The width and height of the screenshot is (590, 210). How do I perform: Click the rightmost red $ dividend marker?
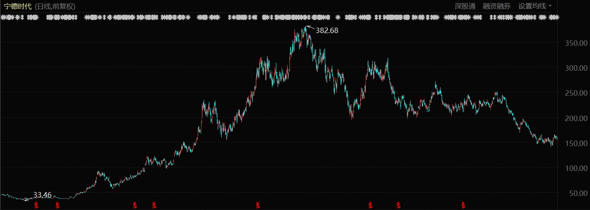click(462, 205)
